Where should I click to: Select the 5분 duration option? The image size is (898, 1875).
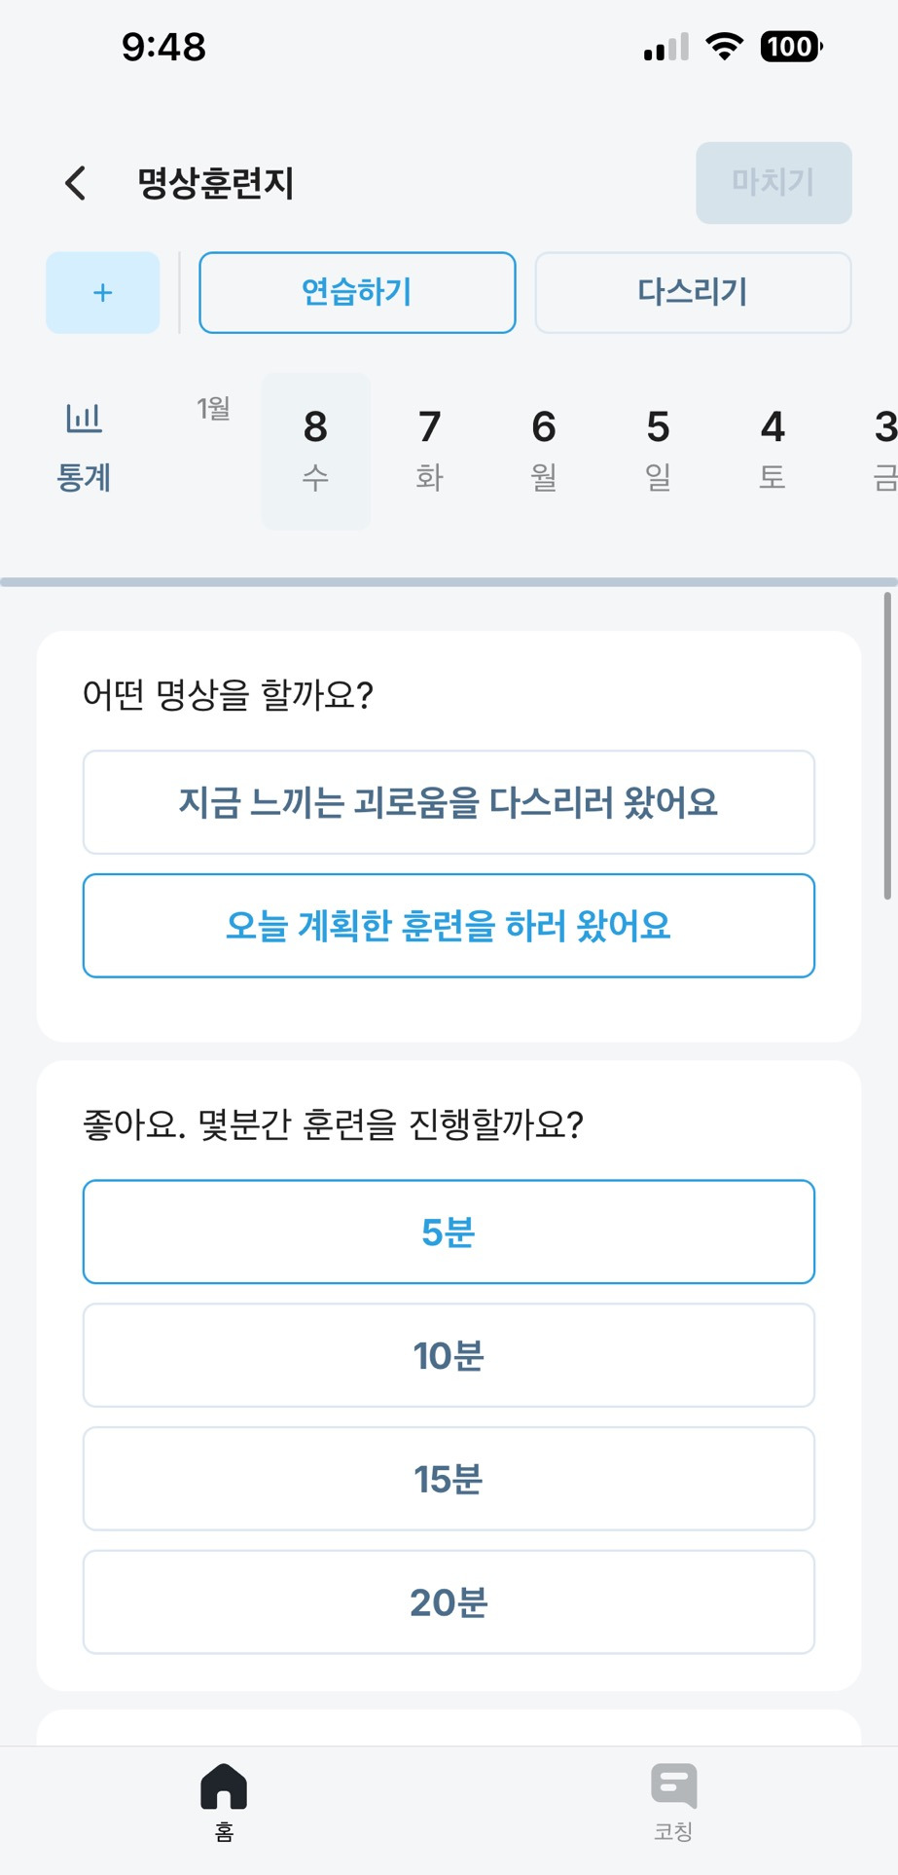(449, 1232)
